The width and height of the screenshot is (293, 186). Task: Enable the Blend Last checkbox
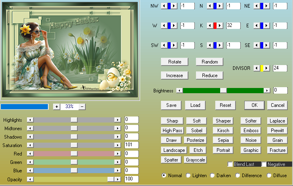230,164
